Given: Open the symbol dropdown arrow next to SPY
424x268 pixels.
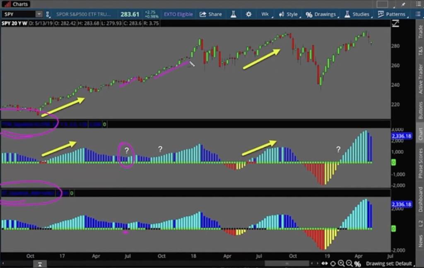Looking at the screenshot, I should [x=39, y=14].
